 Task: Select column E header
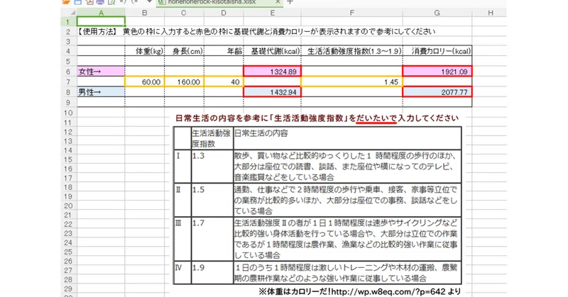[x=272, y=13]
